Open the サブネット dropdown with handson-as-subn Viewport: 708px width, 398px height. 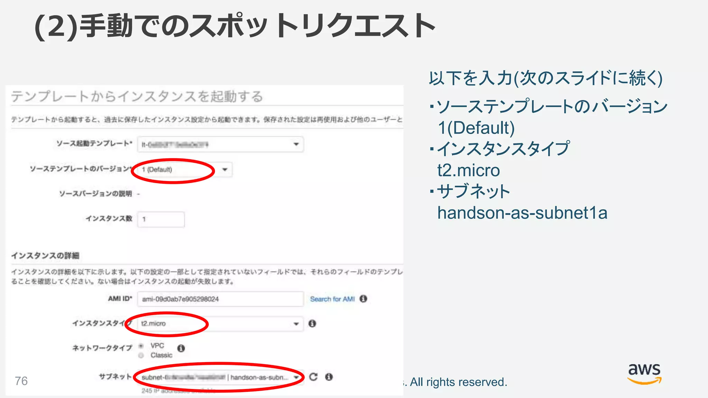point(220,377)
